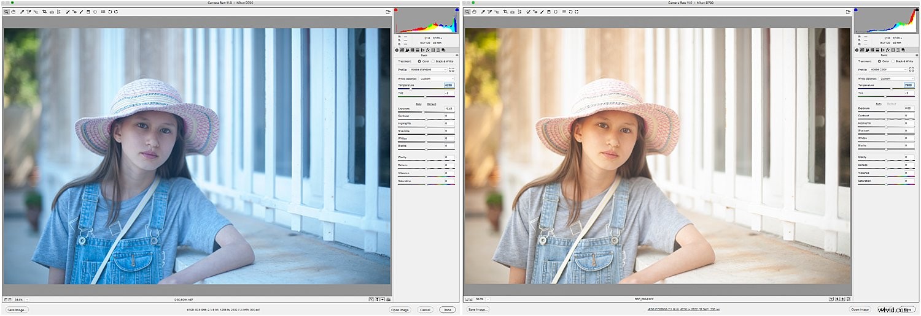
Task: Select the Transform tool in left window
Action: coord(58,12)
